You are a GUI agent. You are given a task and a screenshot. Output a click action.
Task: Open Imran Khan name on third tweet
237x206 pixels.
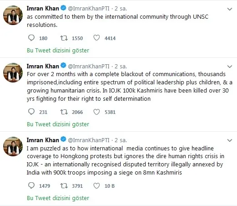pyautogui.click(x=43, y=140)
